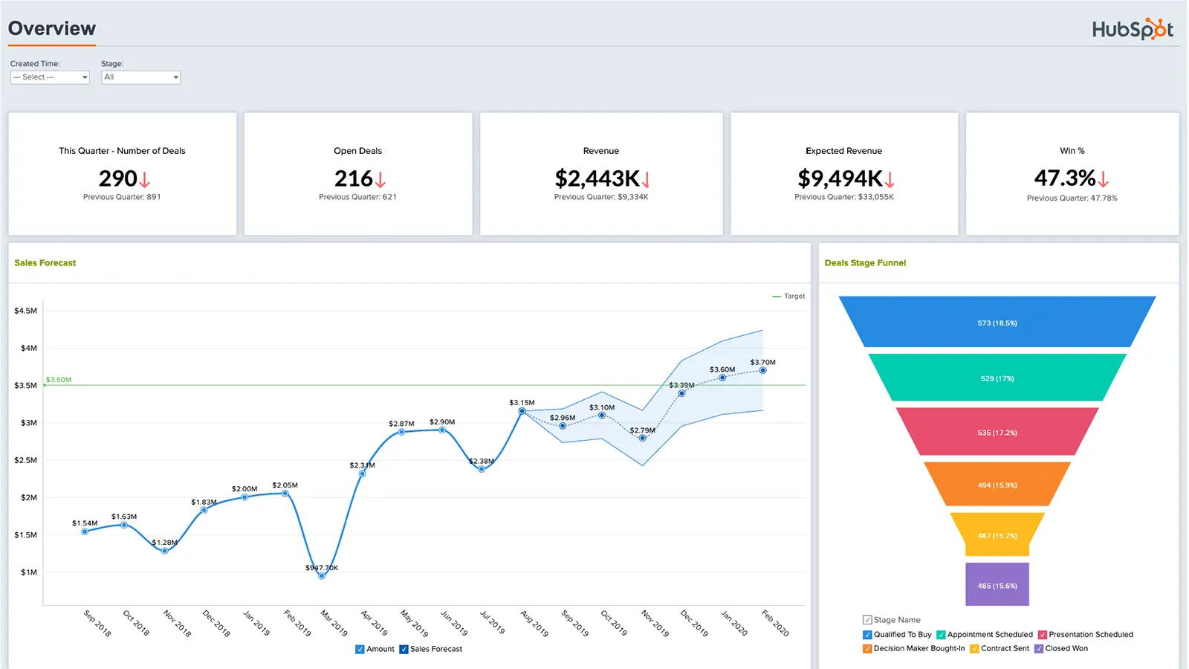Open the Created Time dropdown
Image resolution: width=1189 pixels, height=669 pixels.
click(x=50, y=77)
